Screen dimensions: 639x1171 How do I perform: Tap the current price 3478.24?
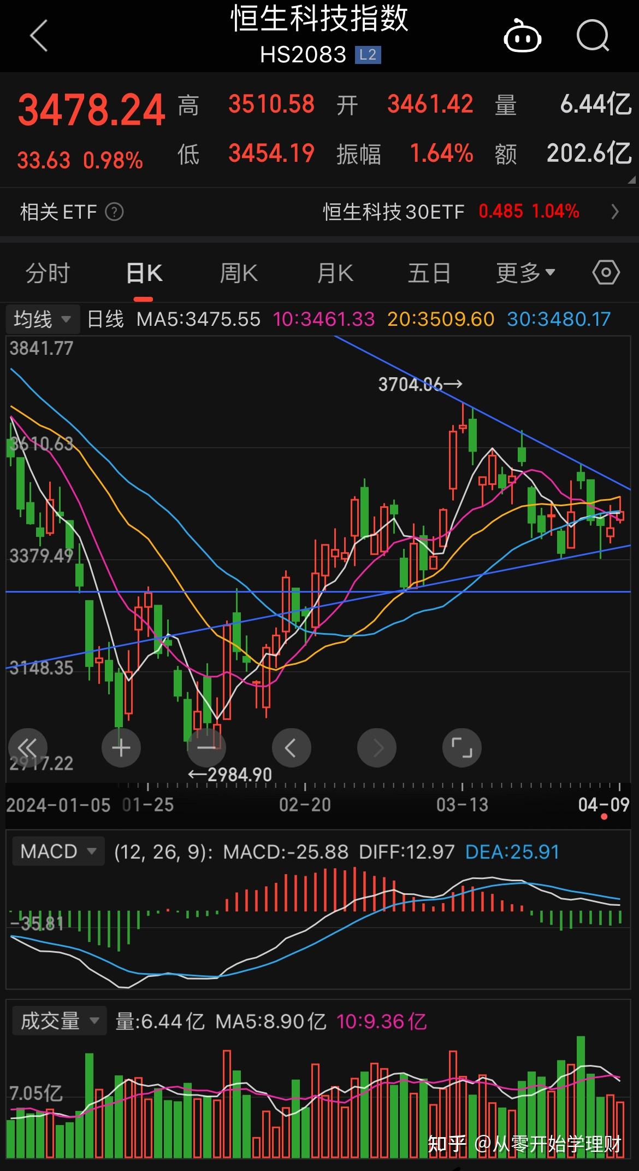[91, 110]
